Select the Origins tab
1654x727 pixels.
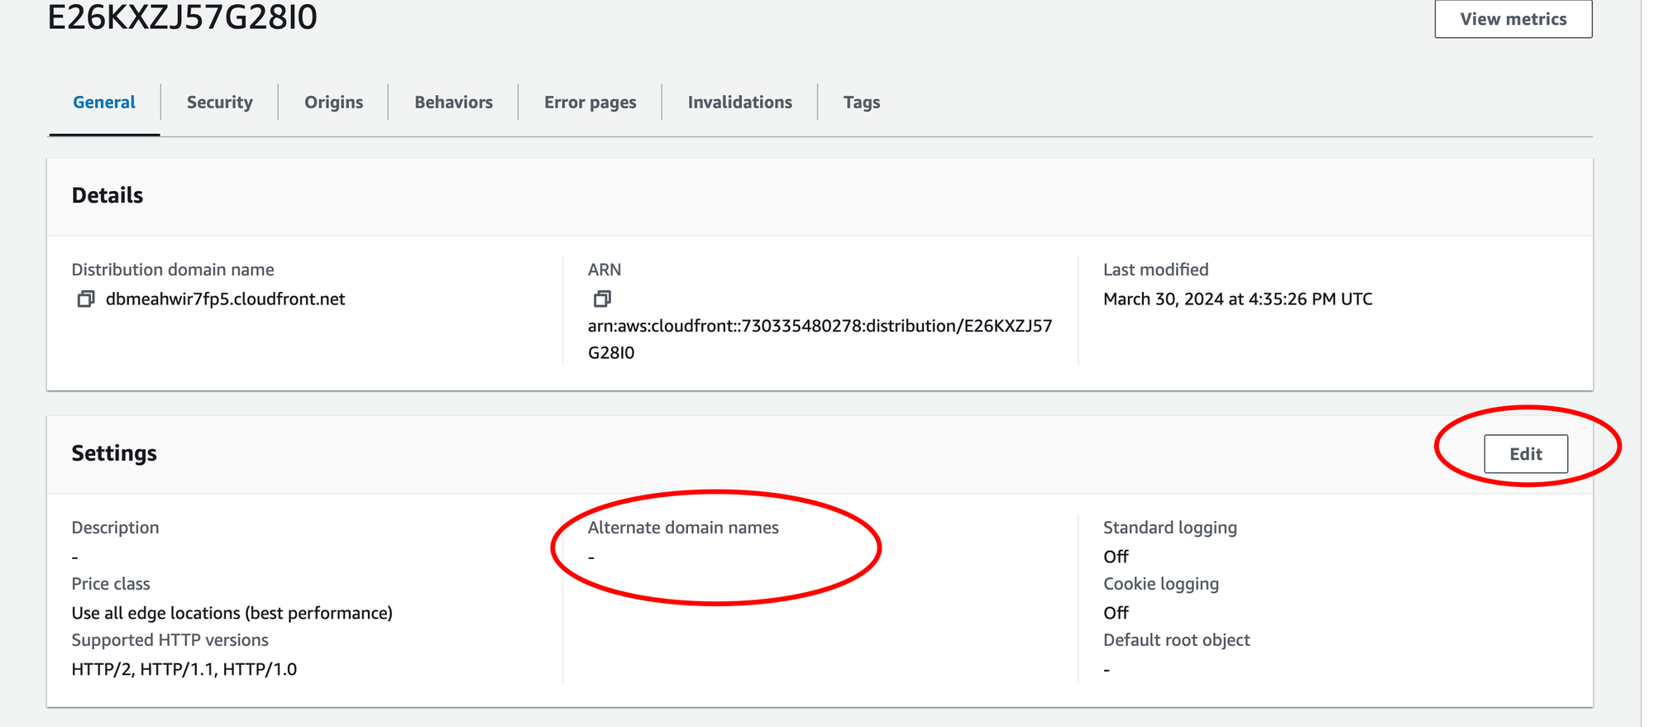(x=333, y=103)
